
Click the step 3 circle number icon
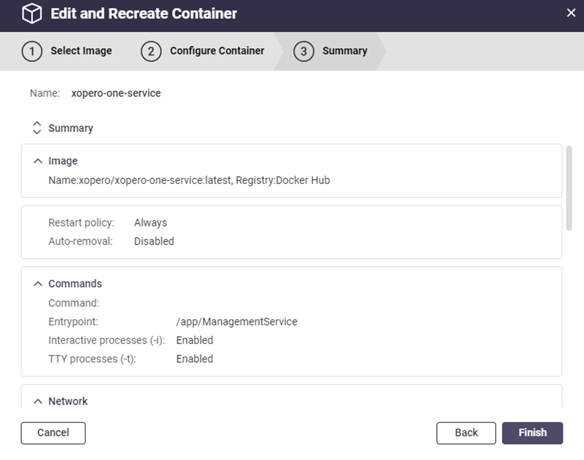pyautogui.click(x=303, y=51)
